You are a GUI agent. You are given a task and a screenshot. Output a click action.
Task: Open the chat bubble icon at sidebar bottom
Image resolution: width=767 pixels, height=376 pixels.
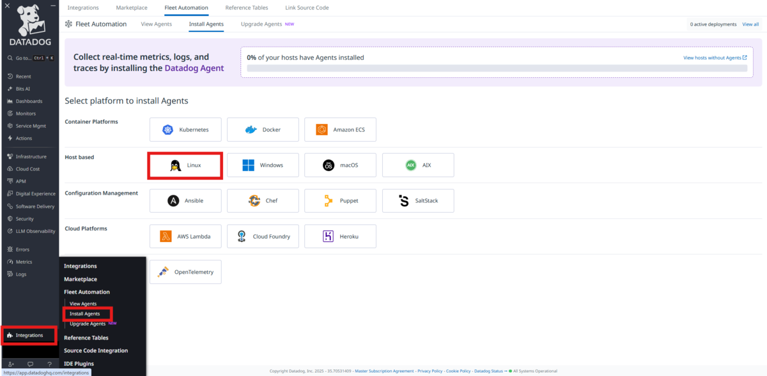click(x=30, y=364)
